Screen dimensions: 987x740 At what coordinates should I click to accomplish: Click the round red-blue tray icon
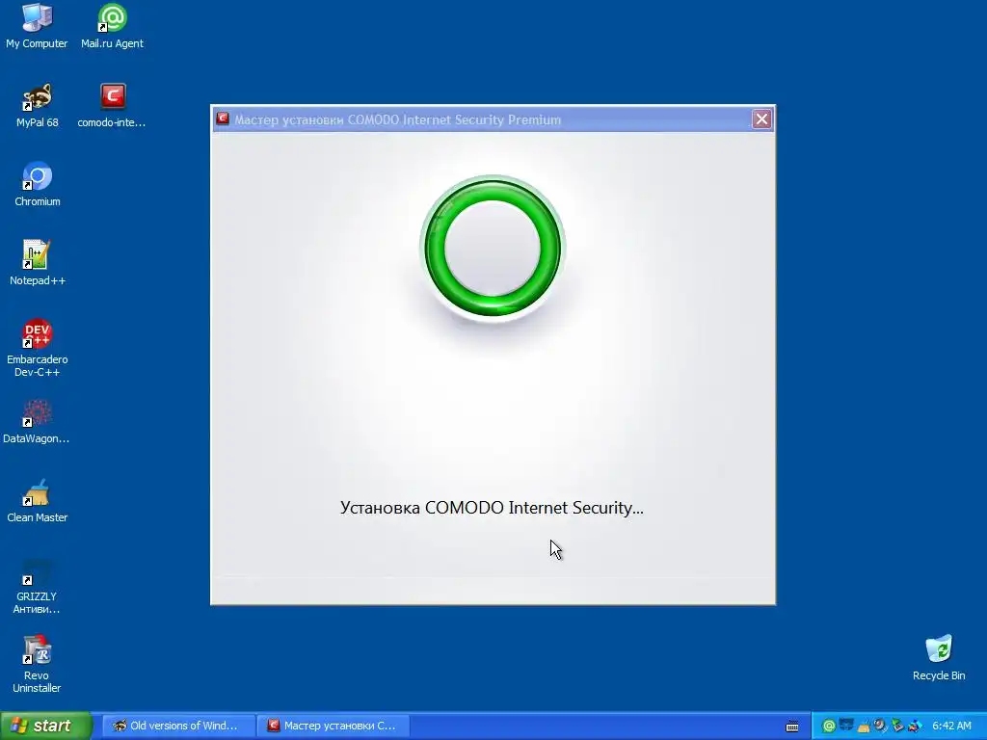coord(881,727)
